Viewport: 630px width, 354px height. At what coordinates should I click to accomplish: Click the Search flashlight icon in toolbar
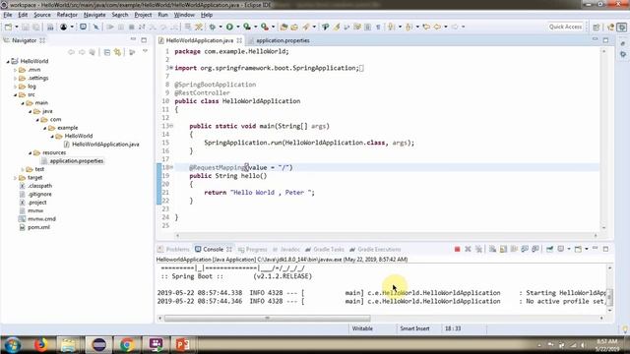[306, 27]
